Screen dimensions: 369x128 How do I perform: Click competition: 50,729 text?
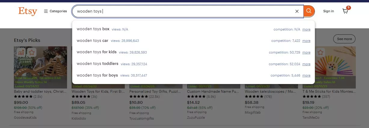tap(284, 52)
